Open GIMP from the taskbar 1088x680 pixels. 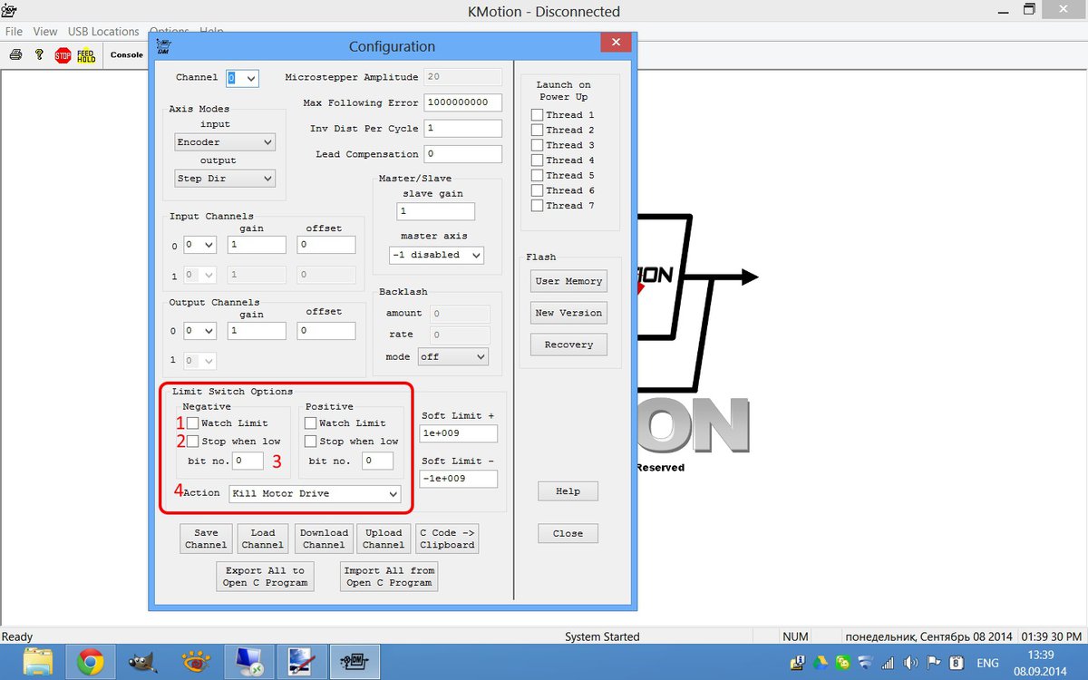coord(142,663)
